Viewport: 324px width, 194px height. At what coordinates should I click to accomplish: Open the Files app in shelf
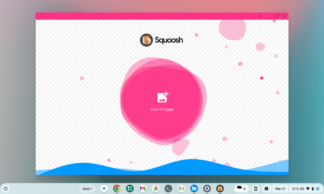194,189
